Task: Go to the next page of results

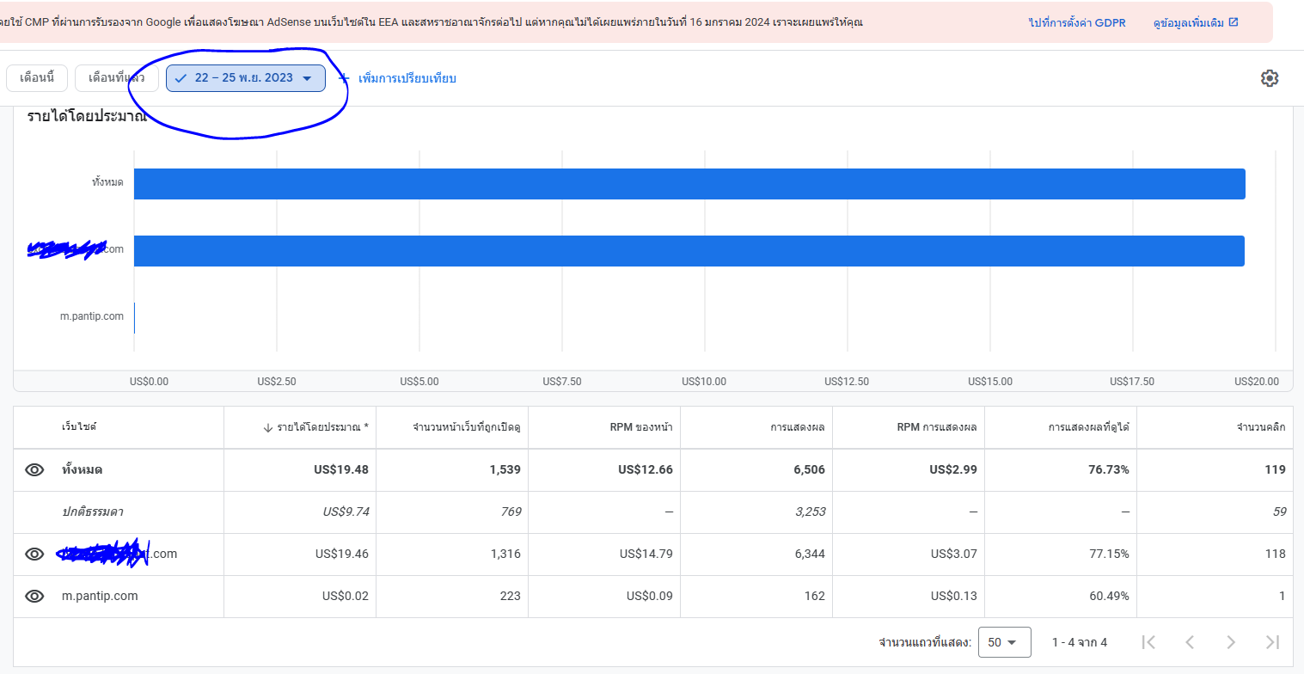Action: click(1231, 642)
